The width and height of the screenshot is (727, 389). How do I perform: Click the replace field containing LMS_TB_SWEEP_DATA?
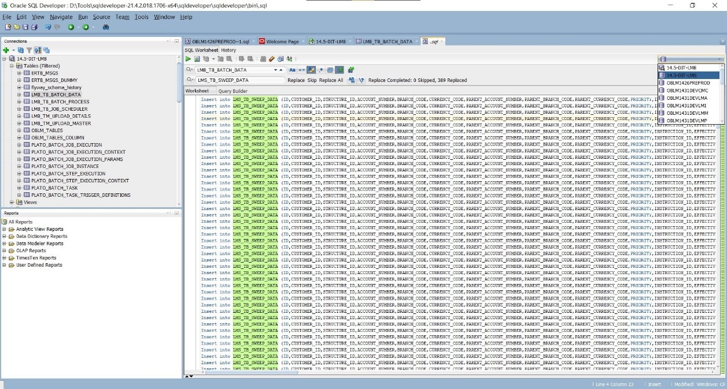click(x=240, y=80)
